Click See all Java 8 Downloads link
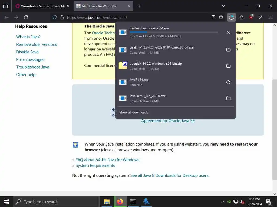277x207 pixels. (170, 175)
